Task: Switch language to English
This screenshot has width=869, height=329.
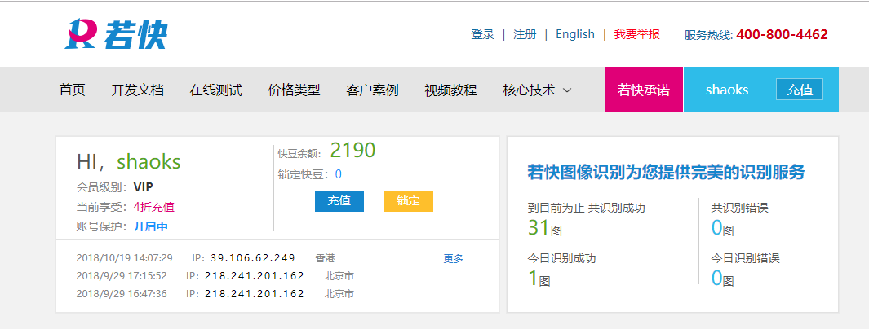Action: click(574, 34)
